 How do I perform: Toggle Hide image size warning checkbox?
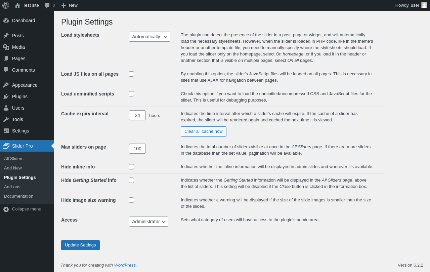pyautogui.click(x=131, y=200)
